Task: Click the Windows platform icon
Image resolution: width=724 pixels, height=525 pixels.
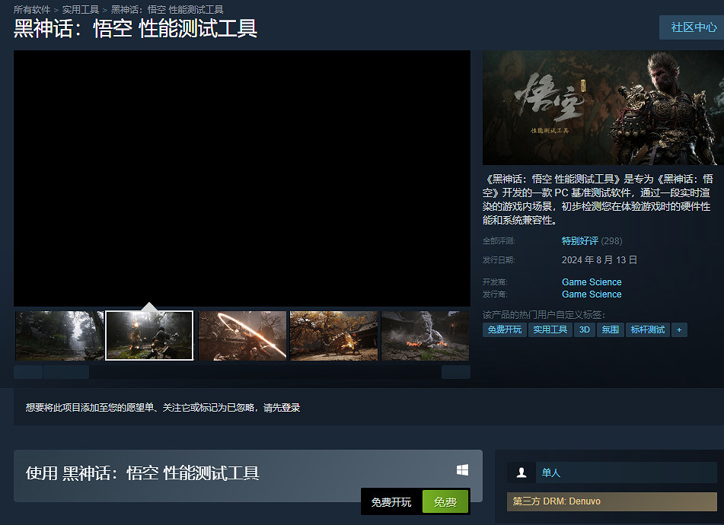Action: click(x=462, y=471)
